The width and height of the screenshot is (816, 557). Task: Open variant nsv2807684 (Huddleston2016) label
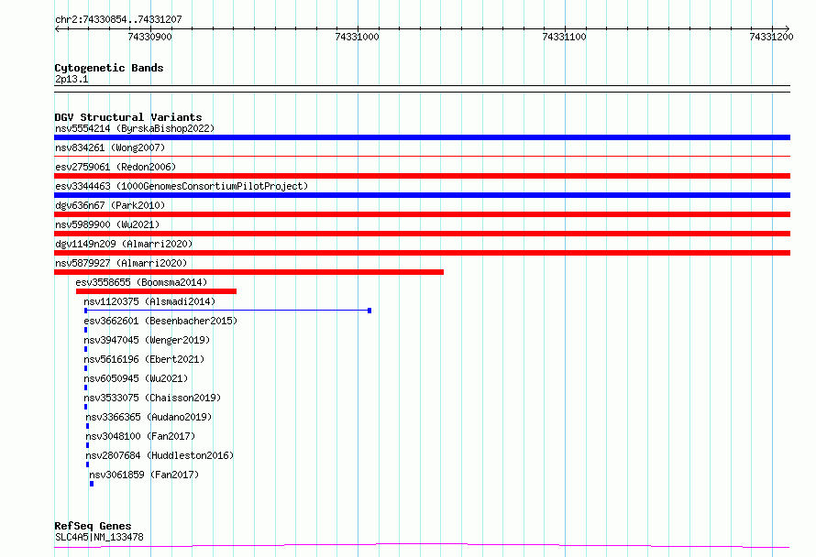160,455
